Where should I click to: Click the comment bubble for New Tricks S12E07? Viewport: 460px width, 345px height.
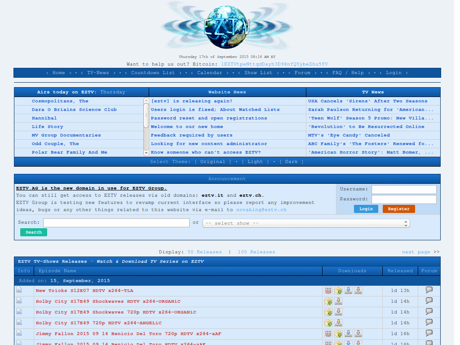pyautogui.click(x=429, y=290)
